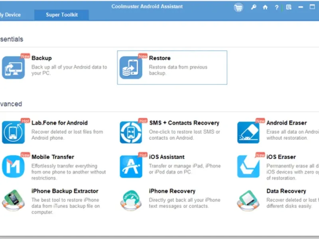Click the Lab.Fone for Android title
Image resolution: width=319 pixels, height=239 pixels.
(59, 123)
